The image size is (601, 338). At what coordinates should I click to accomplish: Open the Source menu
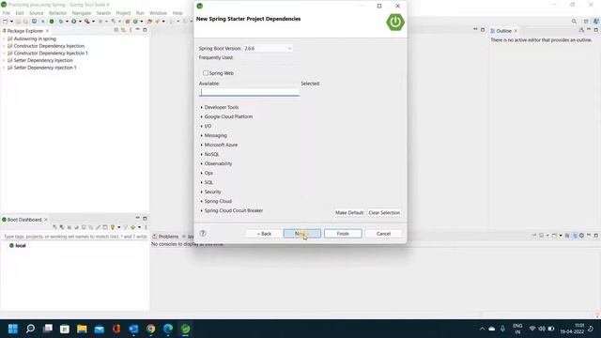pos(37,13)
